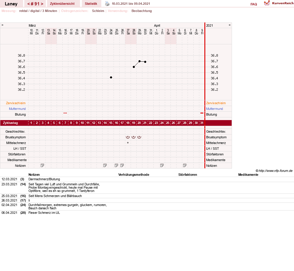Open the FAQ link

pyautogui.click(x=254, y=4)
